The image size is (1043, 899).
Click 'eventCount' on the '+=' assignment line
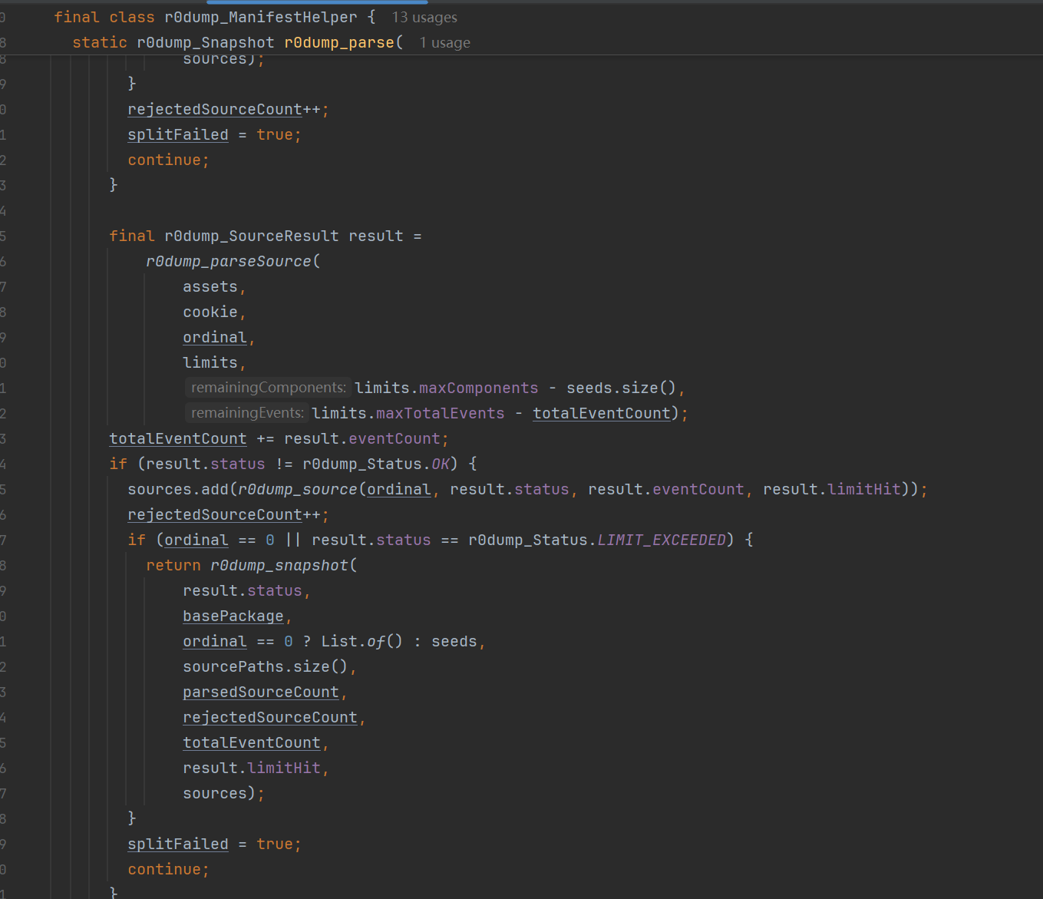coord(394,438)
